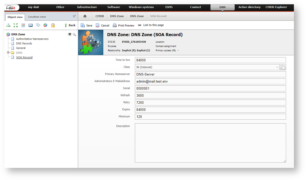306x180 pixels.
Task: Click the pop-out icon next to Location view
Action: click(74, 16)
